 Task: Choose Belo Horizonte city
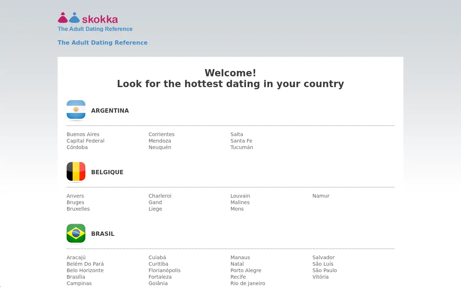(85, 270)
